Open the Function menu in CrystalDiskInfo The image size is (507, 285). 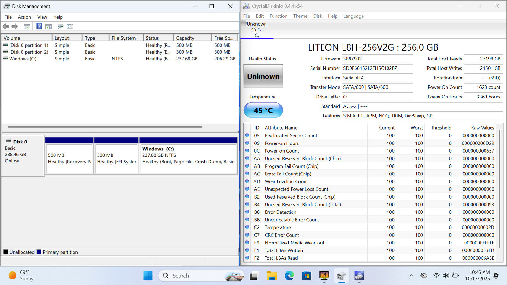tap(278, 16)
